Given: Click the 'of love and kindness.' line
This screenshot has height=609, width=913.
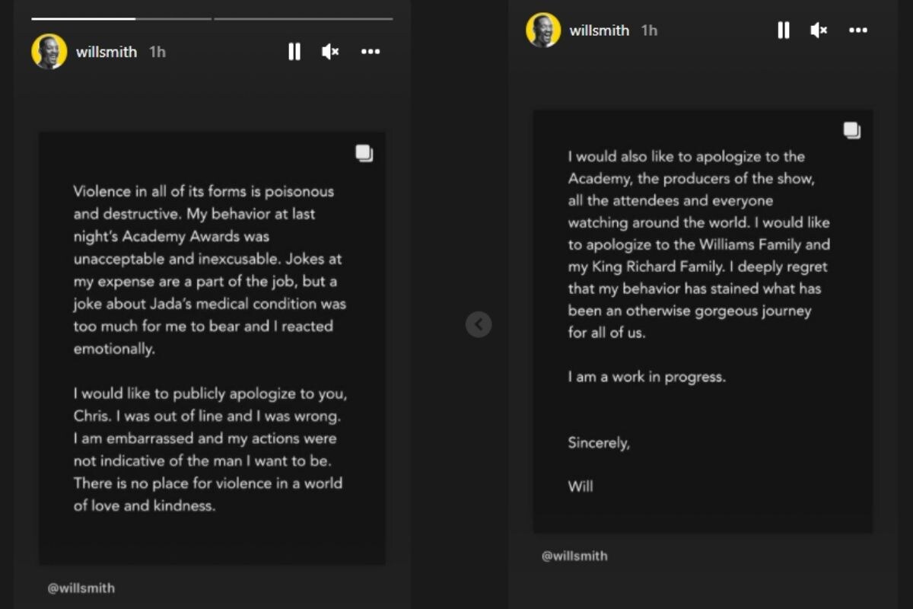Looking at the screenshot, I should pos(145,505).
